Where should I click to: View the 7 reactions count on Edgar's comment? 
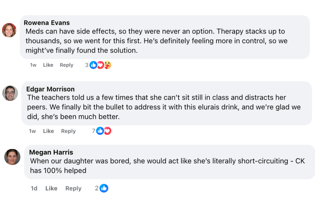tap(94, 131)
